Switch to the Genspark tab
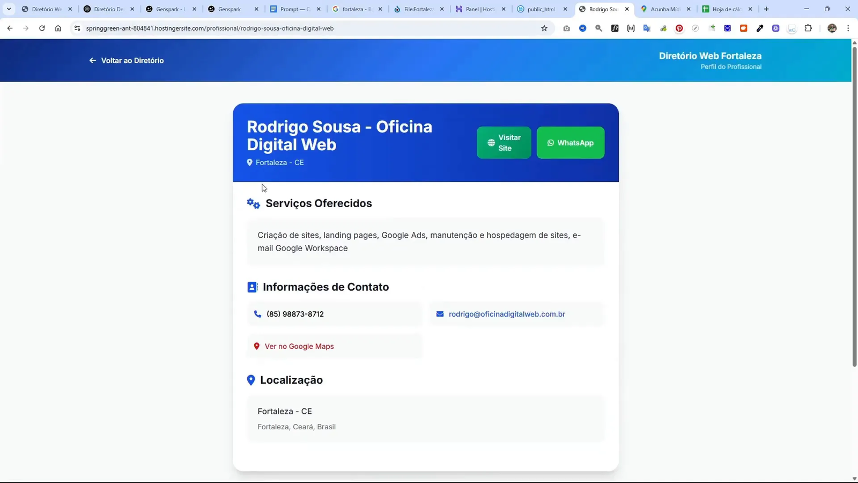The width and height of the screenshot is (858, 483). click(231, 9)
